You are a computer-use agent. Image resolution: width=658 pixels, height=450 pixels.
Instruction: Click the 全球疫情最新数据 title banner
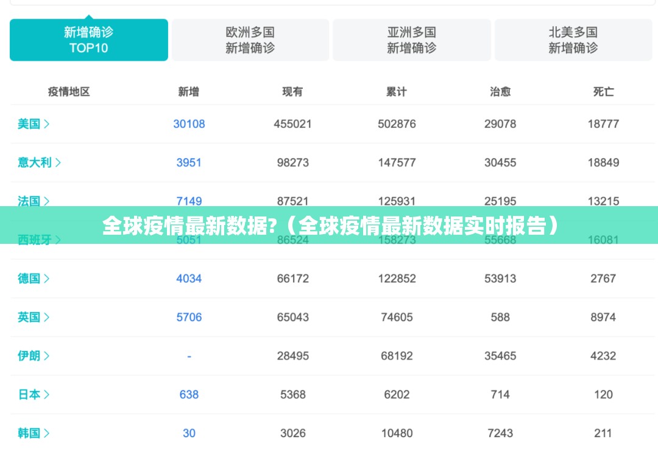click(x=329, y=226)
